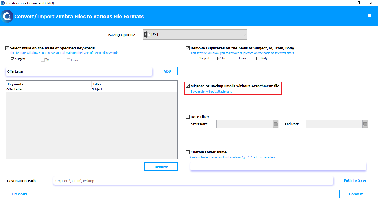Click the PST Outlook format icon

coord(147,35)
